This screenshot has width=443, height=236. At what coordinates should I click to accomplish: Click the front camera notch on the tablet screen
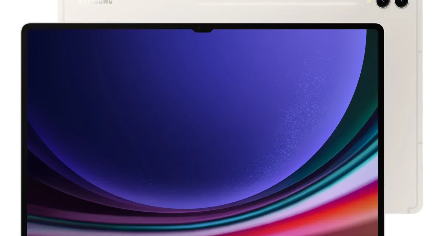pos(203,30)
